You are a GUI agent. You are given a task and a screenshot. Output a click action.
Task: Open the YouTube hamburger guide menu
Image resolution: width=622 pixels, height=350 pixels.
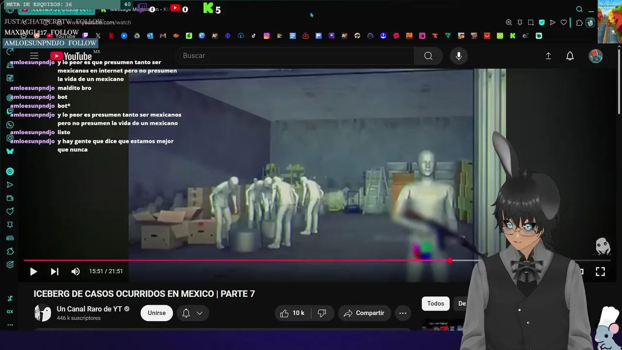point(34,56)
